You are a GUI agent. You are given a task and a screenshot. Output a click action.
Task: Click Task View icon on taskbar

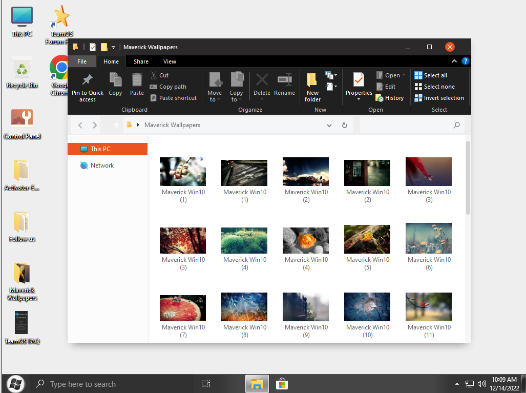click(x=205, y=384)
